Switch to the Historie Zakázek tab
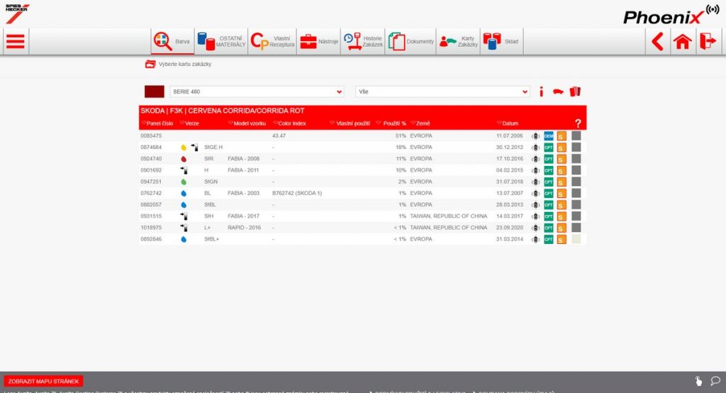Image resolution: width=726 pixels, height=393 pixels. [362, 42]
